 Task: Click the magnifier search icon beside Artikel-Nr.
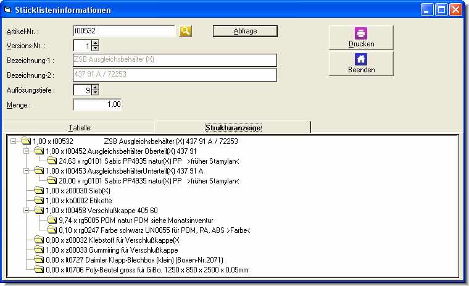pos(185,31)
